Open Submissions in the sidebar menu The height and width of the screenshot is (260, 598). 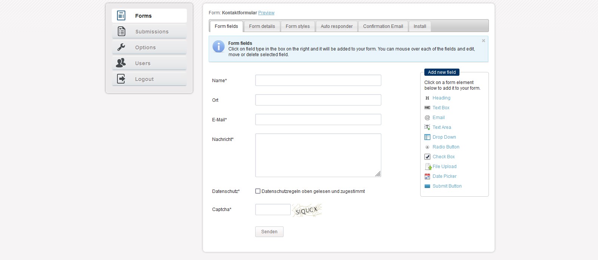pyautogui.click(x=149, y=32)
